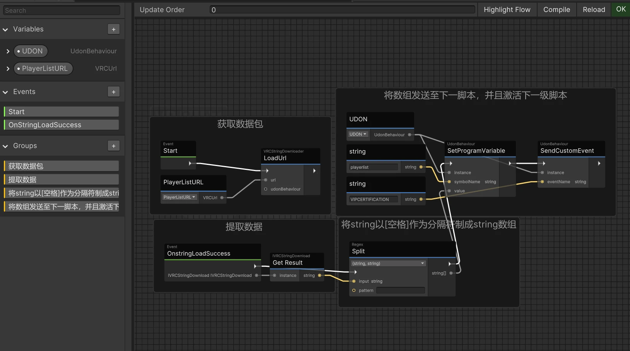Screen dimensions: 630x351
Task: Click the Highlight Flow button
Action: pyautogui.click(x=507, y=10)
